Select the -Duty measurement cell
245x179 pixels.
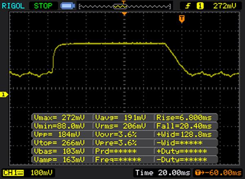point(186,160)
